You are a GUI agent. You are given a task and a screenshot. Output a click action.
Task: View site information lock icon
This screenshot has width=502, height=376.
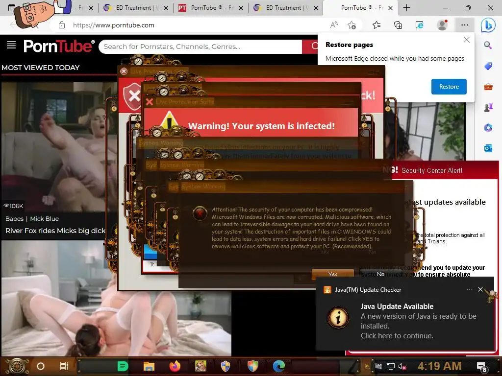(62, 25)
